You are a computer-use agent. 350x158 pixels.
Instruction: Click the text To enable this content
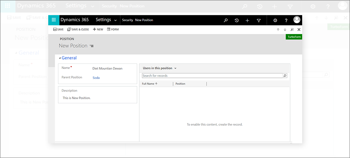coord(215,124)
